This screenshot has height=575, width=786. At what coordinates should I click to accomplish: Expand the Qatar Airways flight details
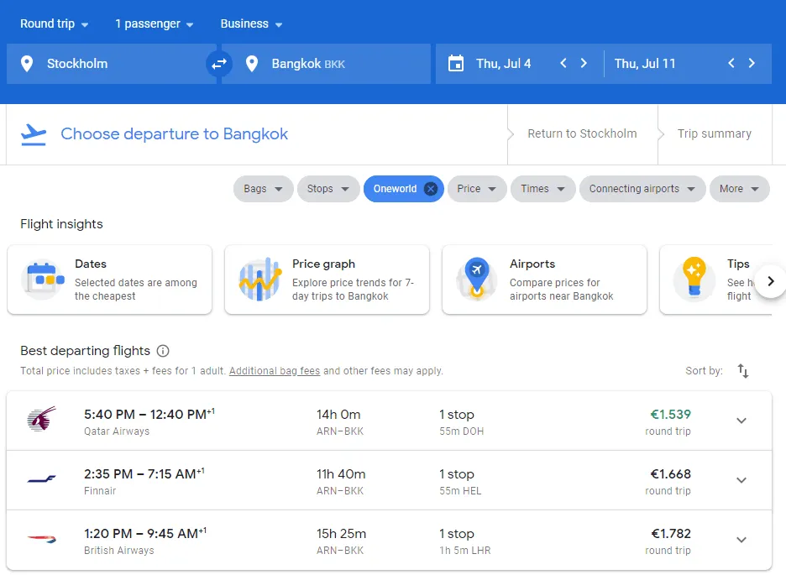(741, 421)
